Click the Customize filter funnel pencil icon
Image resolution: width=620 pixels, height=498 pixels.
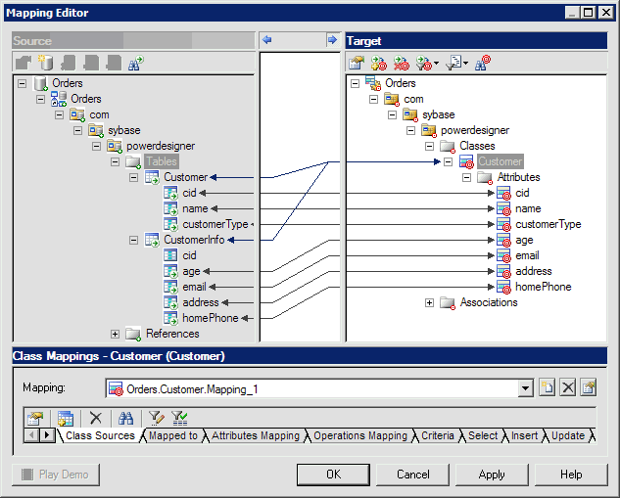156,418
